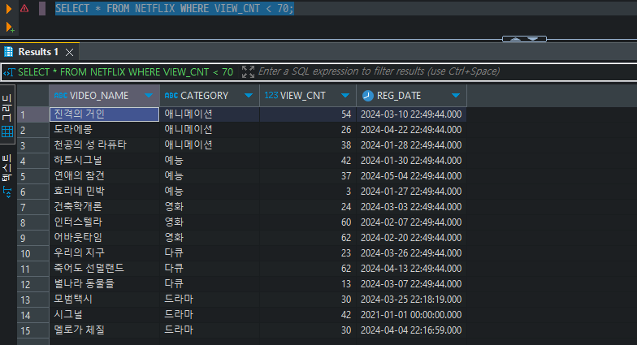Select the cell '천공의 성 라퓨타'
637x345 pixels.
(x=104, y=145)
